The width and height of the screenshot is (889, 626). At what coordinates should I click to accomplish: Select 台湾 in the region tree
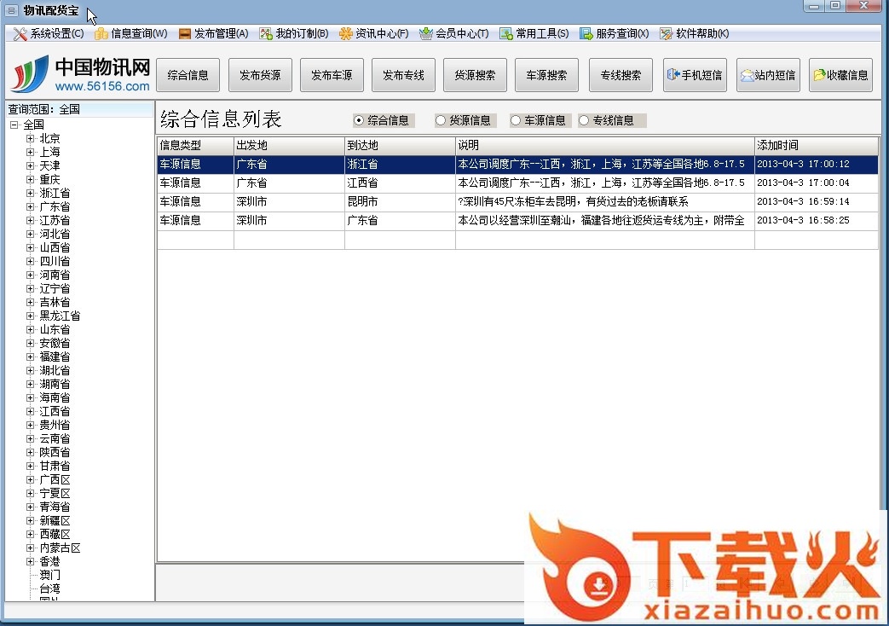(50, 588)
